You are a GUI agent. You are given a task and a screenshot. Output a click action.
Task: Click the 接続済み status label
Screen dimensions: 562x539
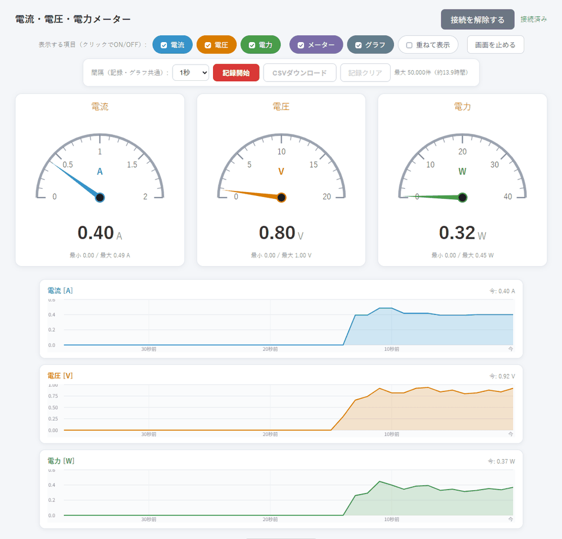(534, 19)
